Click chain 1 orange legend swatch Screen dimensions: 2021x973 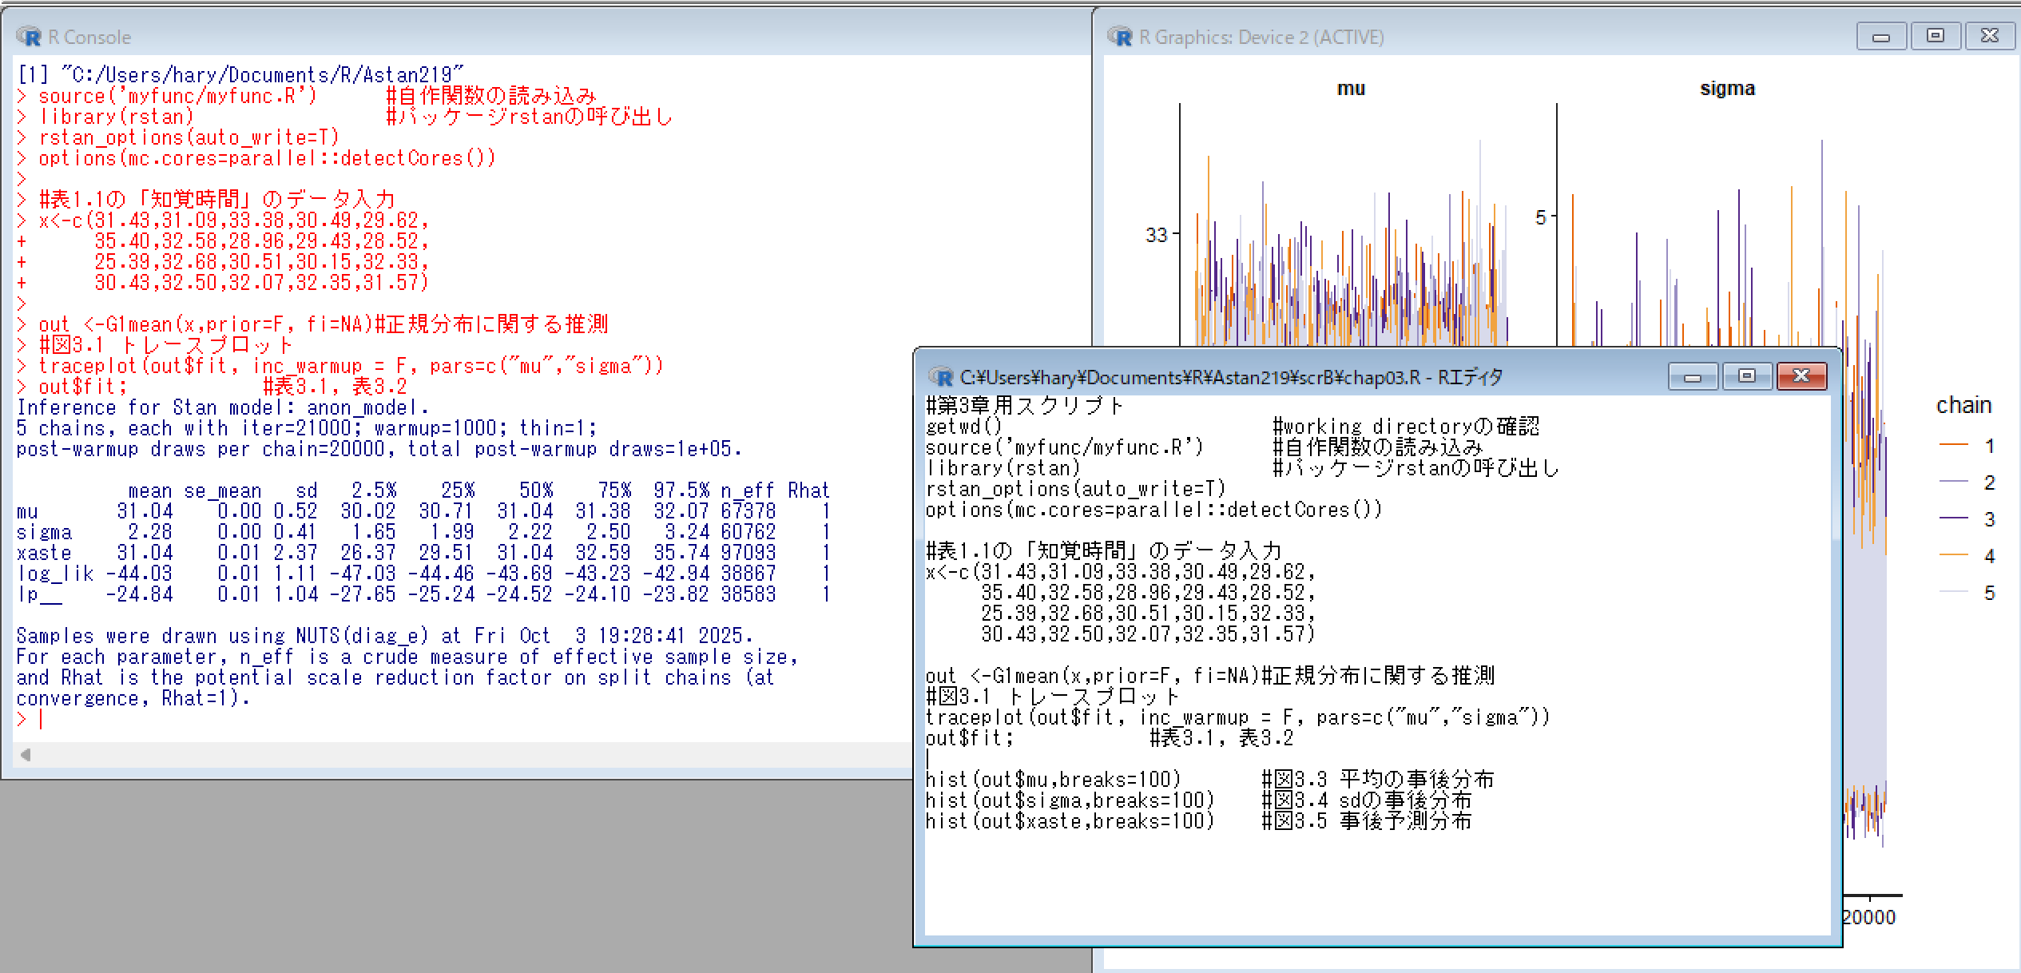click(x=1954, y=445)
